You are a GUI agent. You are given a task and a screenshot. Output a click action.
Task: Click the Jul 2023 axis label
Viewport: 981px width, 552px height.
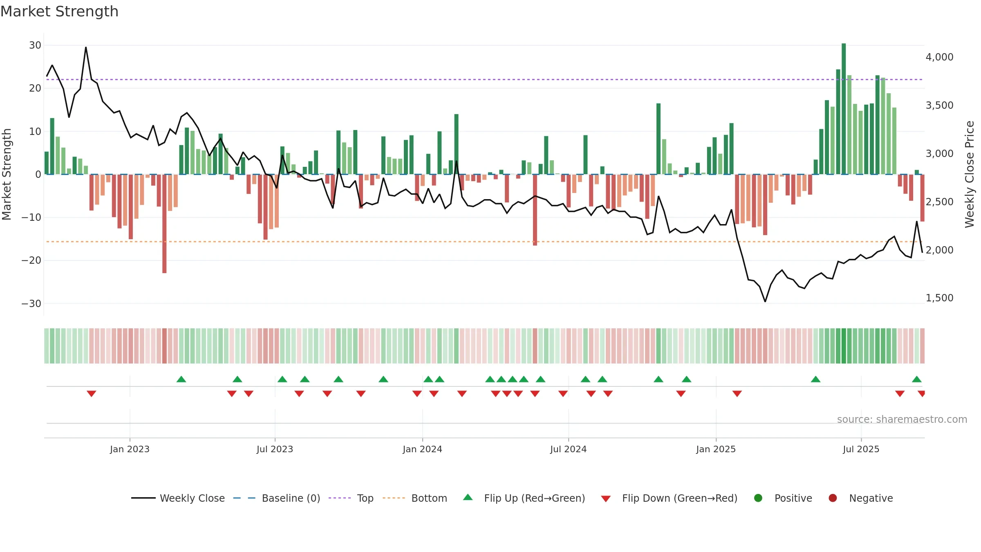(x=275, y=449)
